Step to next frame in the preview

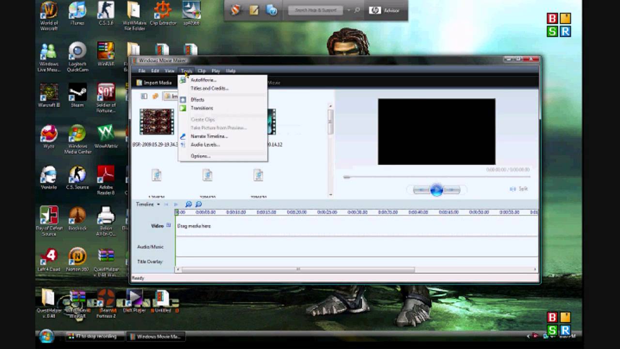pos(452,190)
